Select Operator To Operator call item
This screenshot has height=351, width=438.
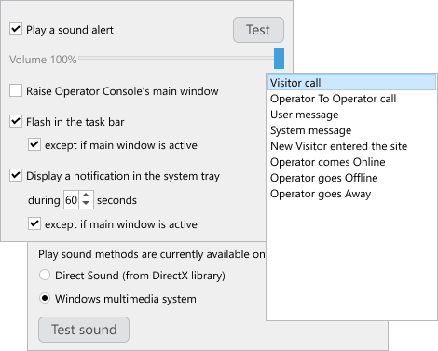(351, 99)
